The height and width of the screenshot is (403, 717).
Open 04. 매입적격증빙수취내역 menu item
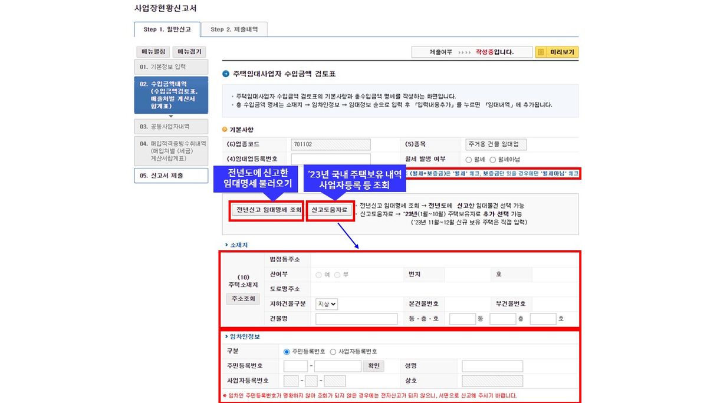(x=171, y=151)
